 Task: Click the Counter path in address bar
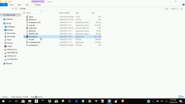pyautogui.click(x=23, y=9)
